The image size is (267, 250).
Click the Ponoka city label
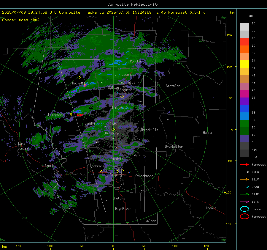pos(135,61)
